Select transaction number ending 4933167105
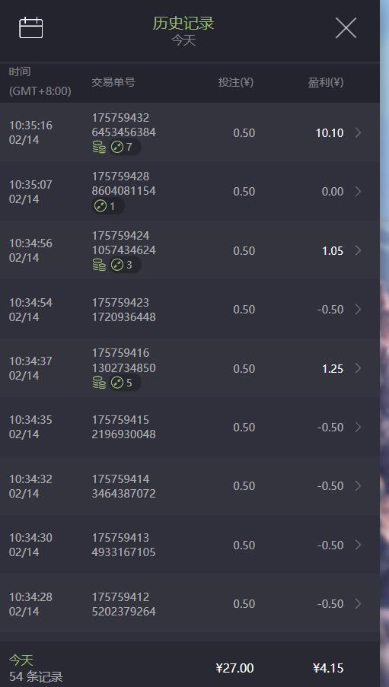 coord(123,545)
